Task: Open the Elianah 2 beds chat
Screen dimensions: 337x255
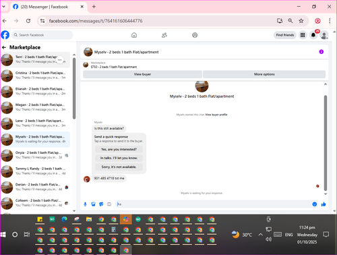Action: tap(35, 91)
